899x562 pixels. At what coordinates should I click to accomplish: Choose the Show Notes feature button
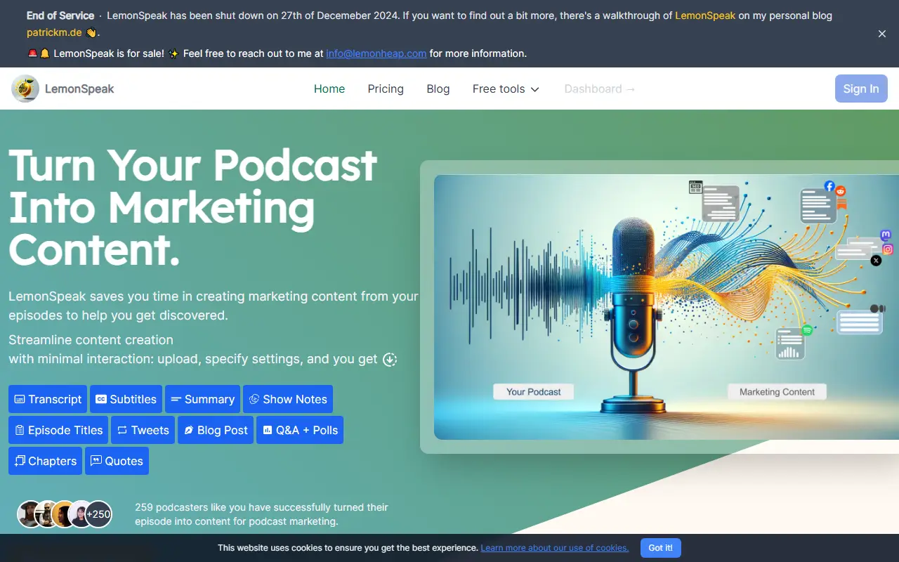point(288,399)
